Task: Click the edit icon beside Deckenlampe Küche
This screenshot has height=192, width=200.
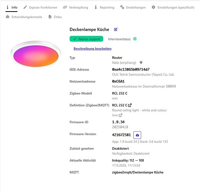Action: click(x=116, y=29)
